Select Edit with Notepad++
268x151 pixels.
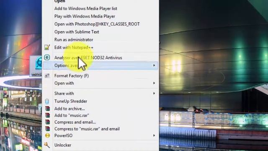coord(74,47)
